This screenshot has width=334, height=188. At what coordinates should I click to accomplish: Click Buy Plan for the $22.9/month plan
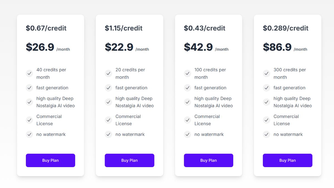(x=129, y=160)
